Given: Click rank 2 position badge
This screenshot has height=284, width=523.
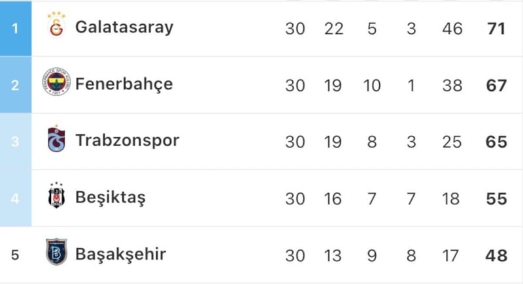Looking at the screenshot, I should [x=16, y=85].
